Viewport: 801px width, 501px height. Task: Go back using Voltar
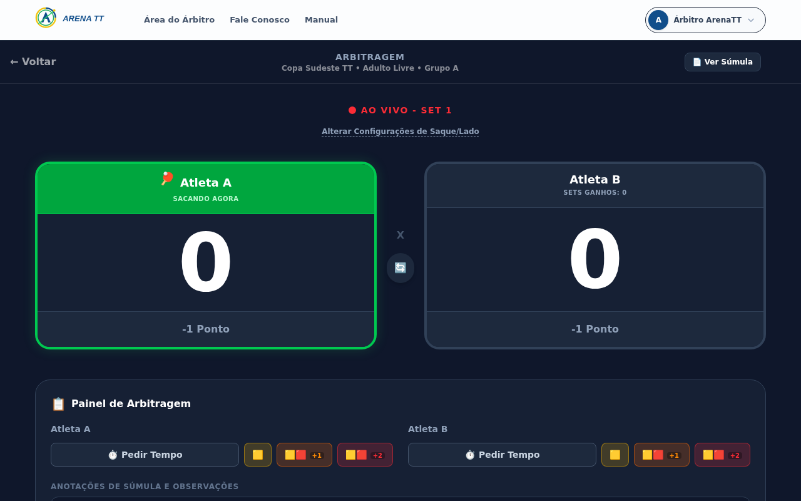tap(33, 61)
